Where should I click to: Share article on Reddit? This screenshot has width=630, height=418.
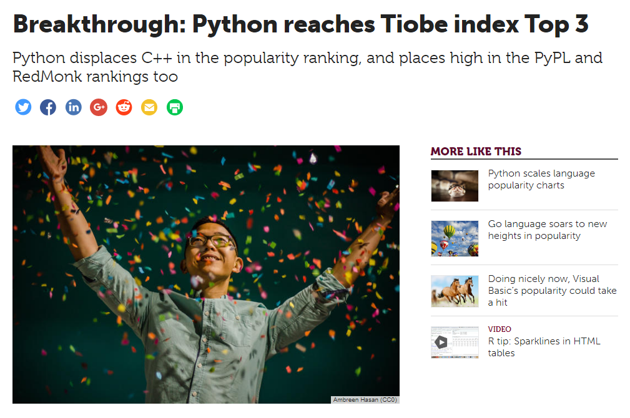click(124, 107)
